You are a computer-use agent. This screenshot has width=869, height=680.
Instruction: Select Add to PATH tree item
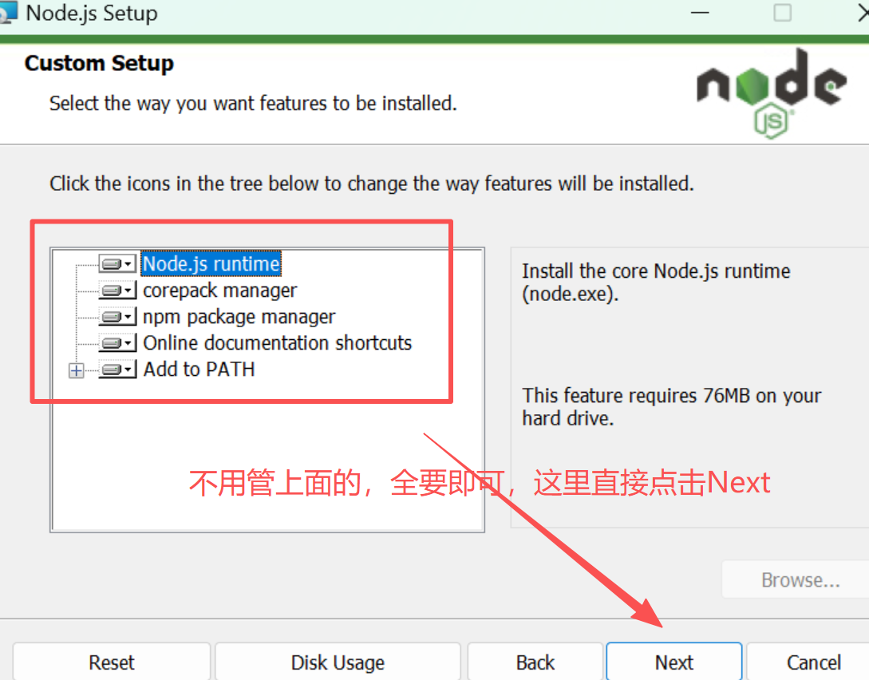pos(199,370)
